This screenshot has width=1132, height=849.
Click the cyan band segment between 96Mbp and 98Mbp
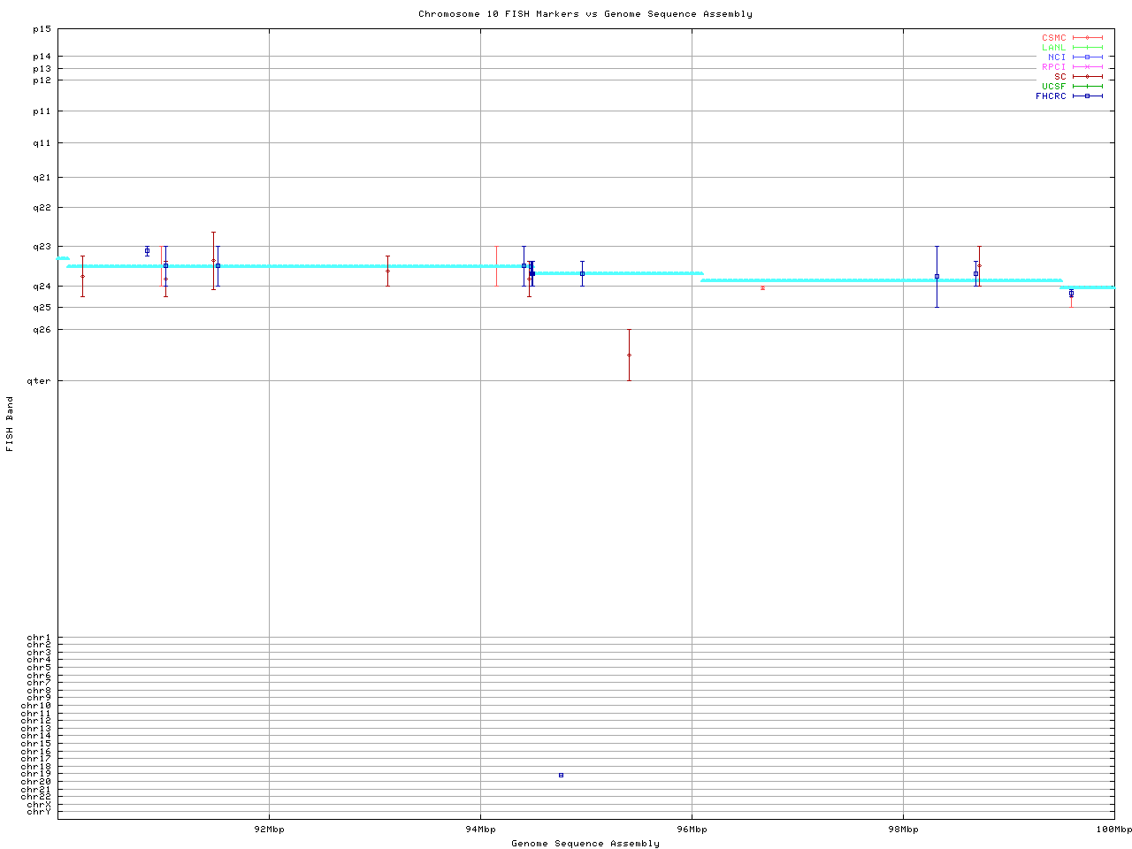pyautogui.click(x=796, y=280)
